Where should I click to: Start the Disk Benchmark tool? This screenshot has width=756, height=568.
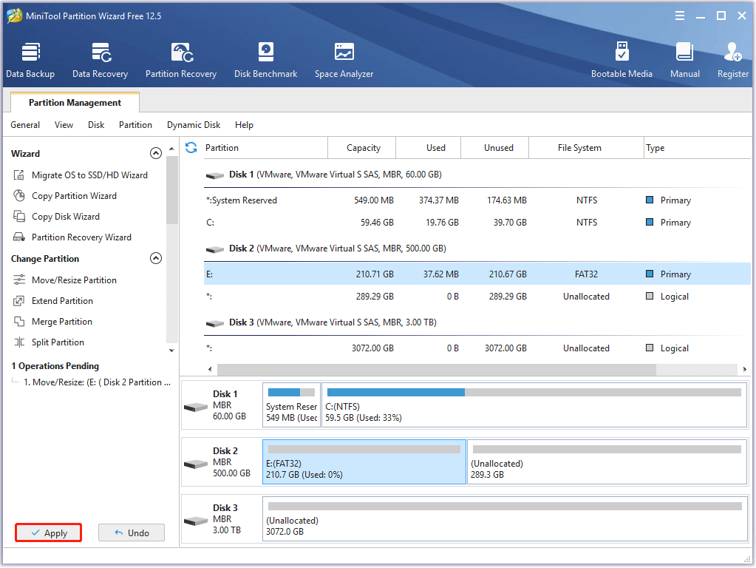coord(265,61)
